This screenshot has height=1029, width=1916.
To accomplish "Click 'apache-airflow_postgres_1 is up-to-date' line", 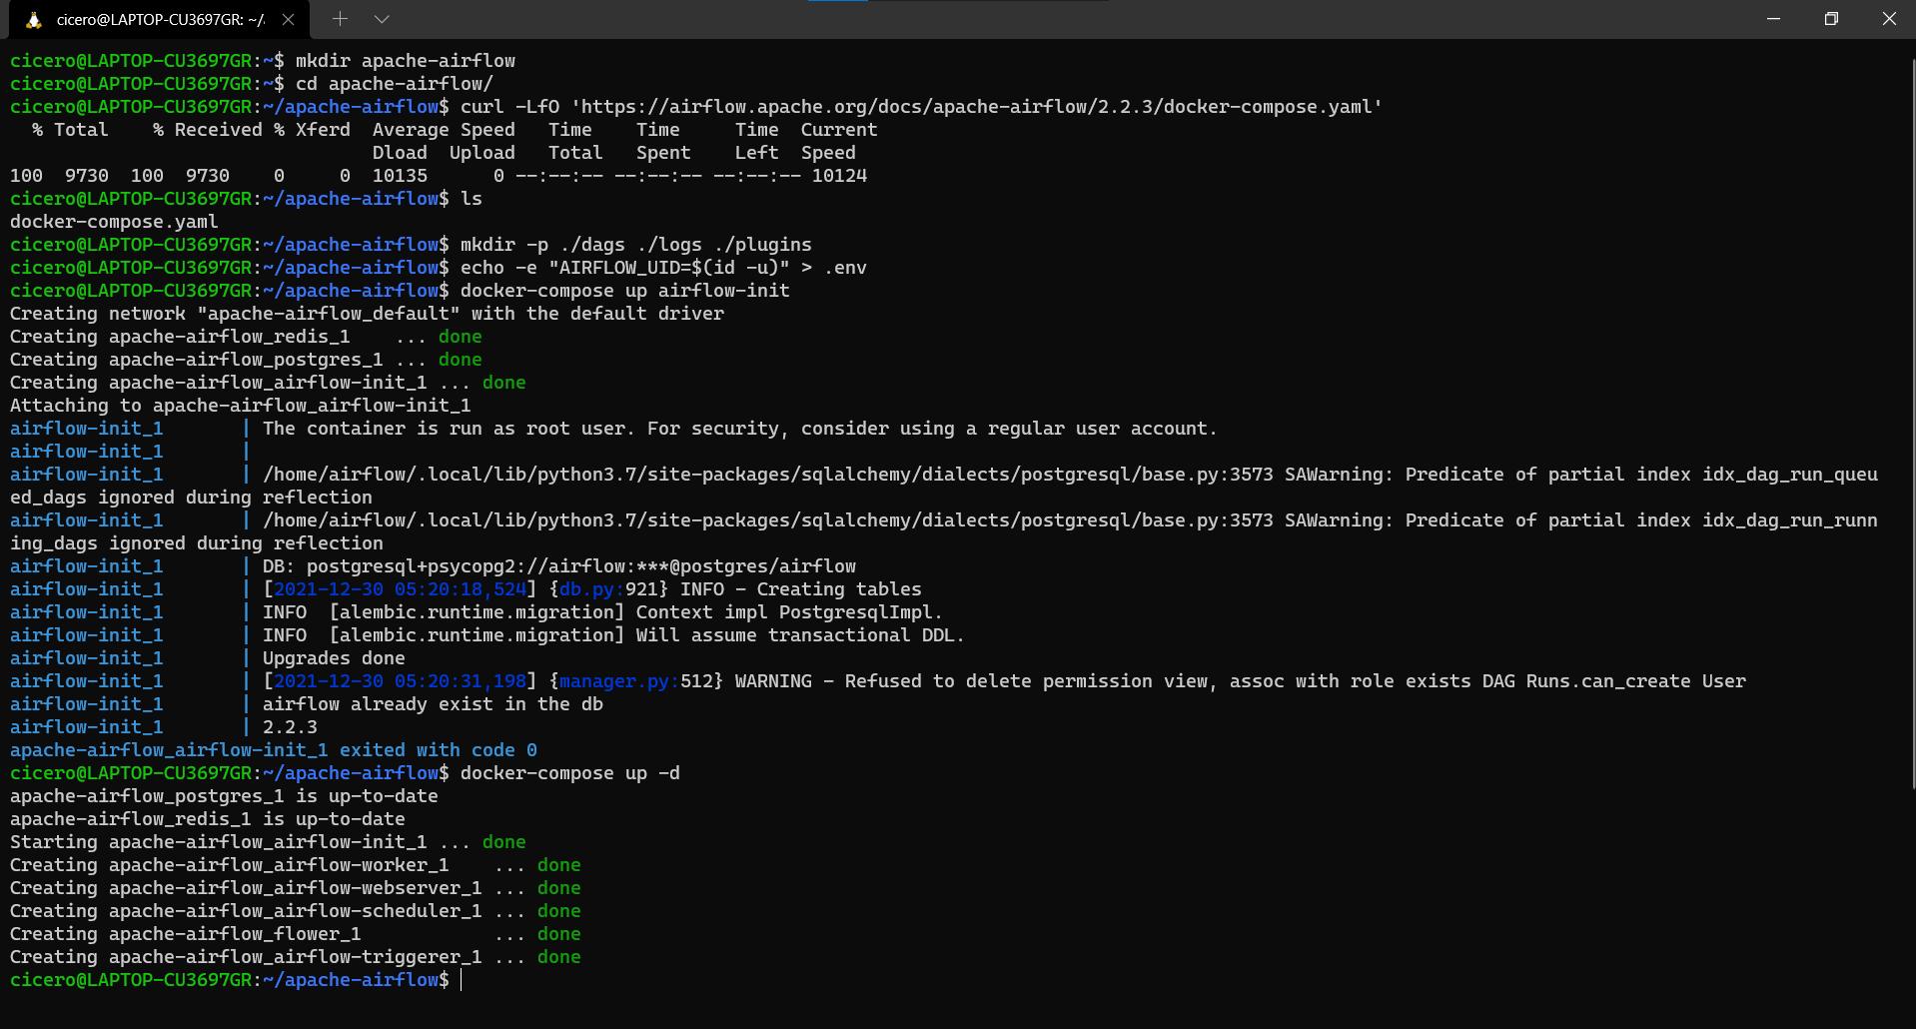I will click(224, 796).
